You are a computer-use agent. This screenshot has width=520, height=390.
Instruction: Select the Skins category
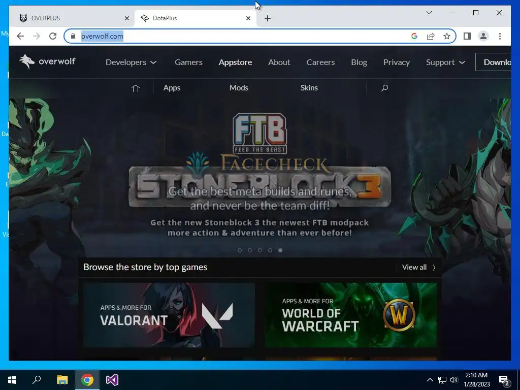[309, 87]
